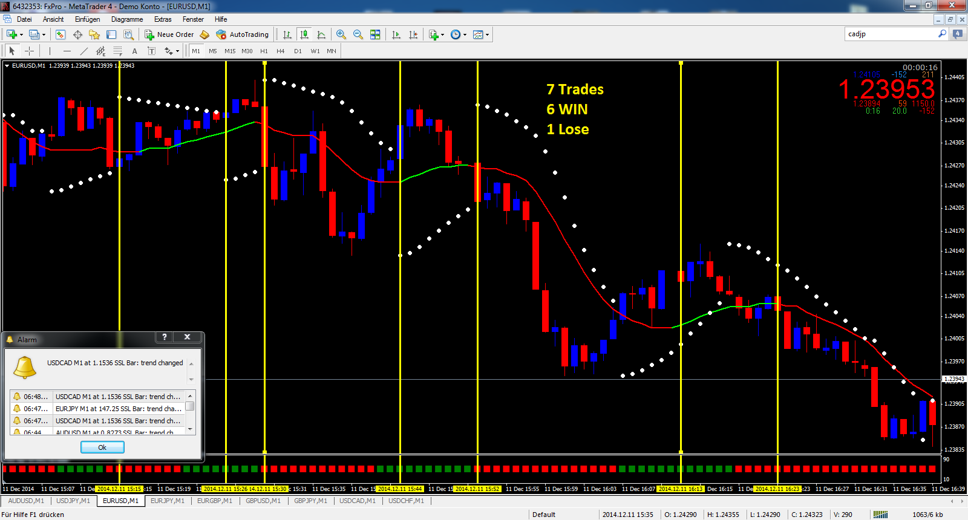The width and height of the screenshot is (968, 520).
Task: Select the D1 timeframe
Action: [298, 51]
